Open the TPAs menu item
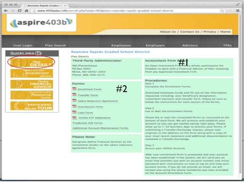This screenshot has height=183, width=244. click(227, 45)
